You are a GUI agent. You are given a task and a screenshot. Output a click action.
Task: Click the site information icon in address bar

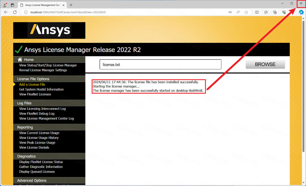(x=26, y=12)
